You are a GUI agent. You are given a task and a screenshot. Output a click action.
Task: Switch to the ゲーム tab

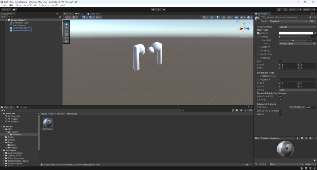pos(79,14)
